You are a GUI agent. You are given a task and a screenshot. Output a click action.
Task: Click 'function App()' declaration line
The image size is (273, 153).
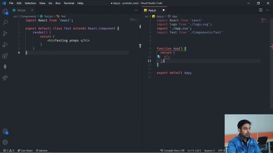point(171,48)
